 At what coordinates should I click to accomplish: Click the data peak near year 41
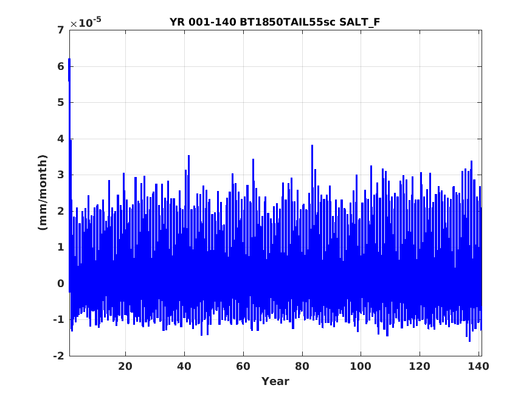click(188, 156)
